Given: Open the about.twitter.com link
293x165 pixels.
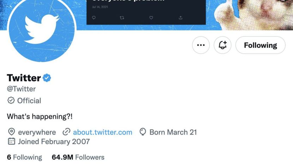Looking at the screenshot, I should tap(103, 132).
